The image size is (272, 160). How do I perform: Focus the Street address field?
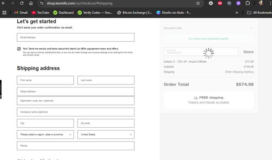(76, 91)
